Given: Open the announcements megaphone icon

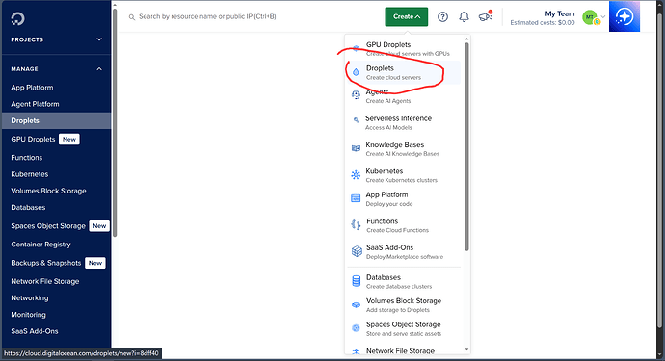Looking at the screenshot, I should point(485,16).
